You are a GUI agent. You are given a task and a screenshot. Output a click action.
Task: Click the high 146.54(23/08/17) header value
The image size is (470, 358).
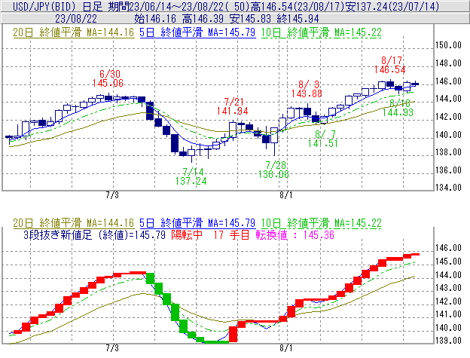tap(298, 6)
